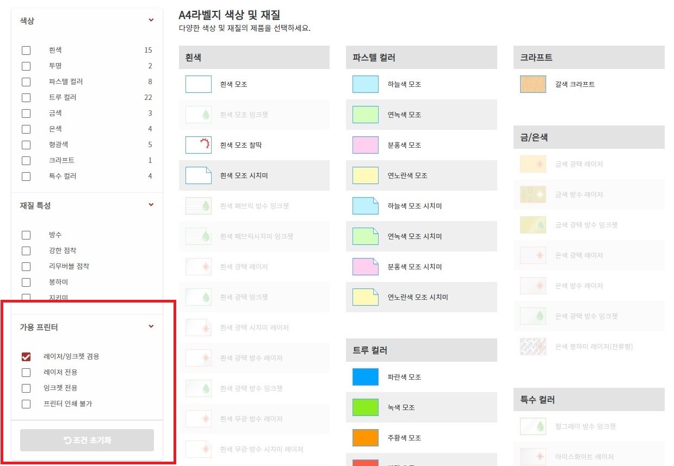Select the 연노란색 모조 시치미 icon

coord(366,297)
